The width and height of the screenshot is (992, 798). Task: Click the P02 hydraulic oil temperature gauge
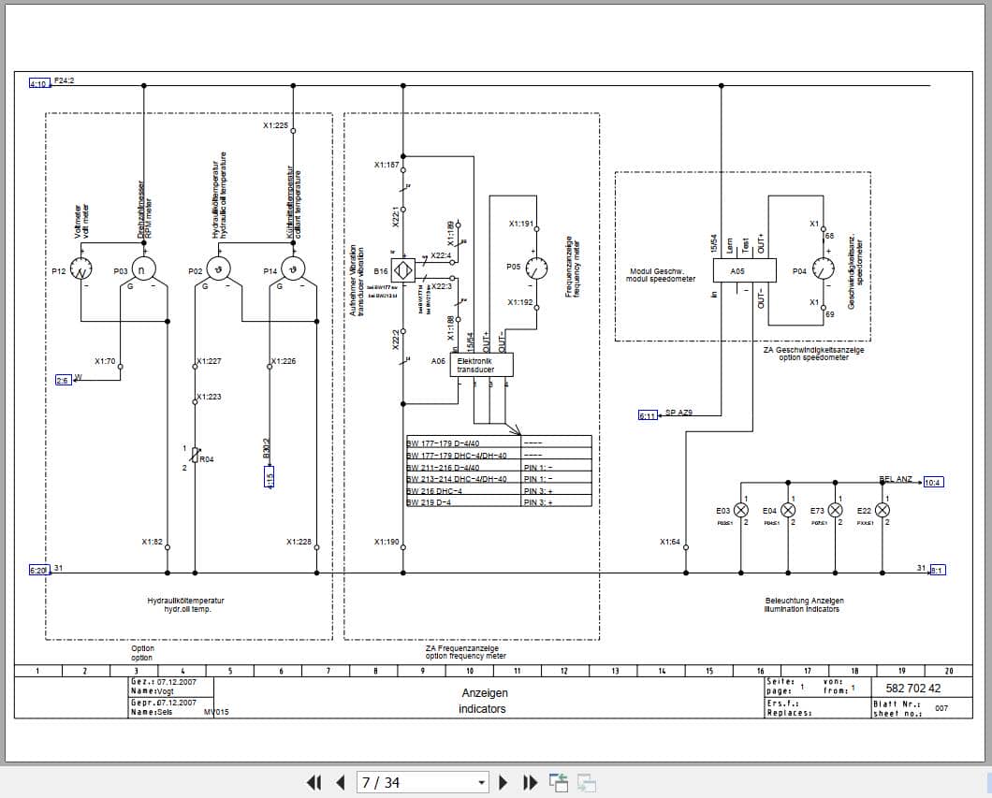pos(218,269)
